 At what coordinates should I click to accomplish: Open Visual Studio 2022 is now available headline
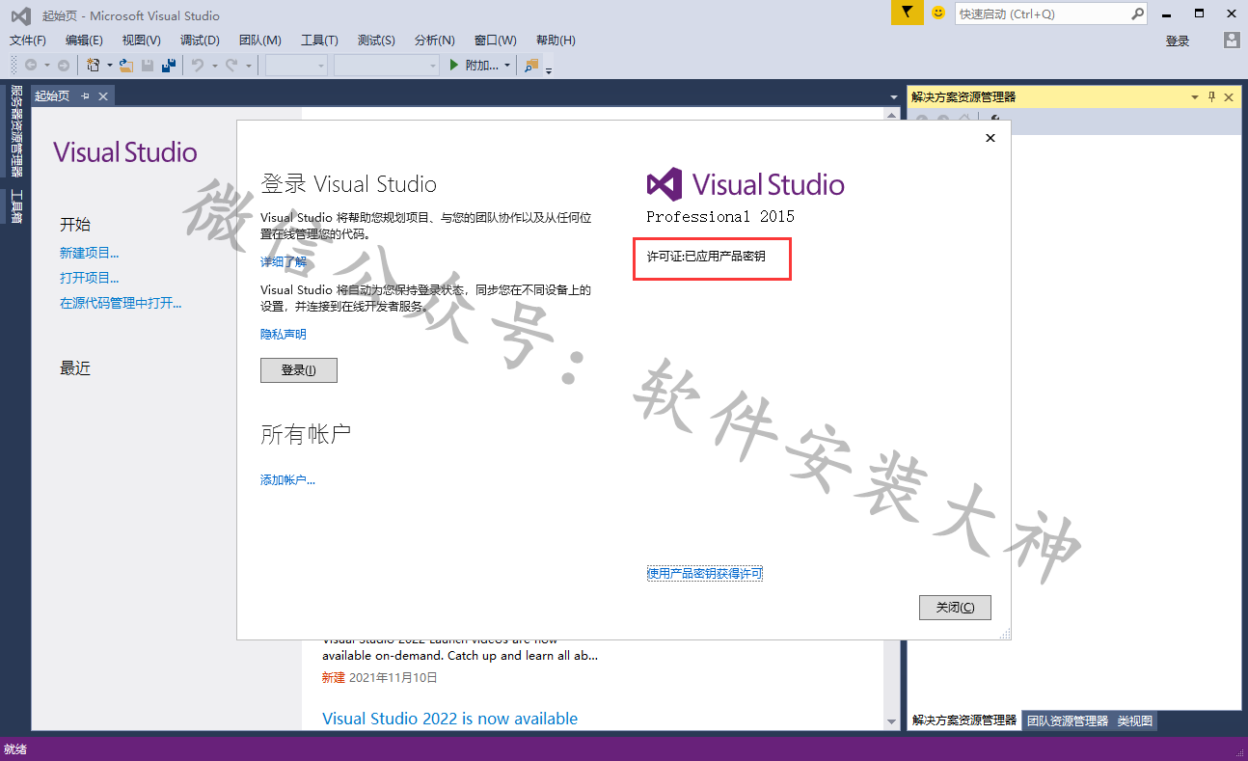click(x=449, y=719)
